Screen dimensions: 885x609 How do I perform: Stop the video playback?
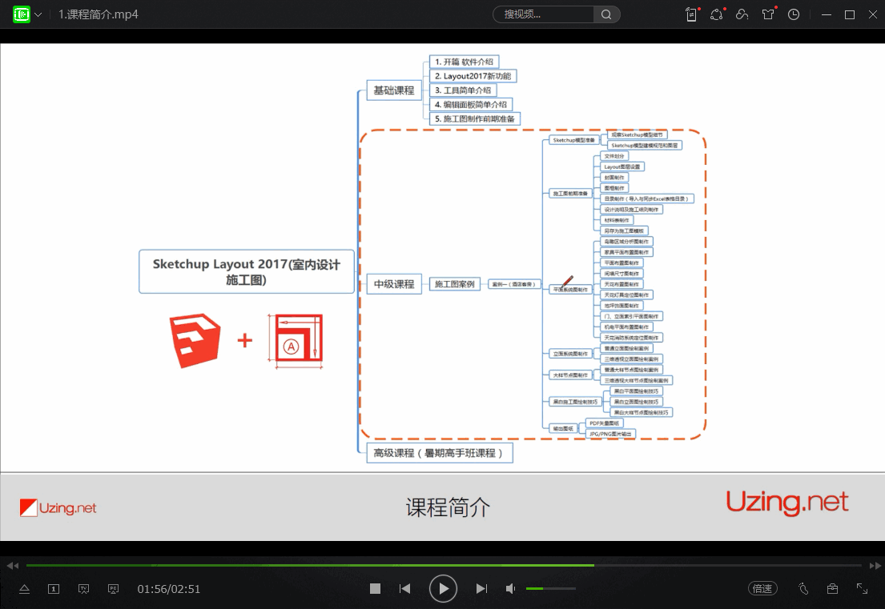pyautogui.click(x=375, y=589)
